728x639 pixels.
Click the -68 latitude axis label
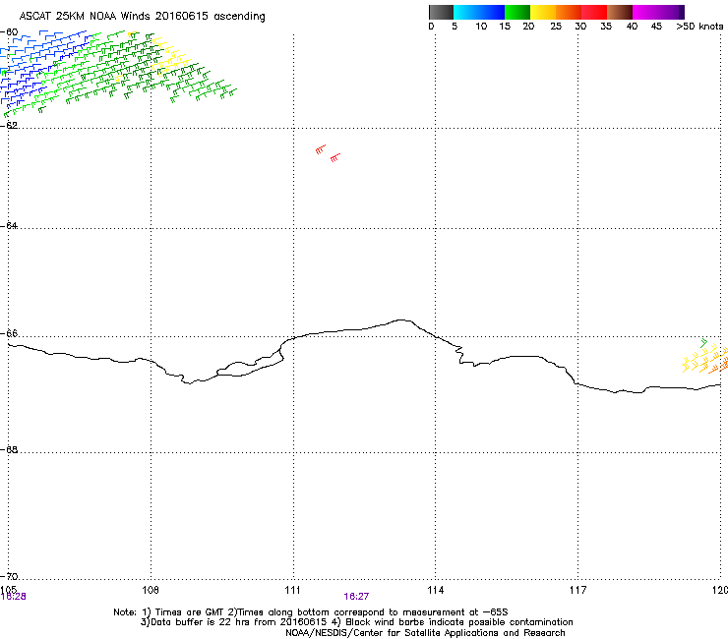[x=9, y=449]
